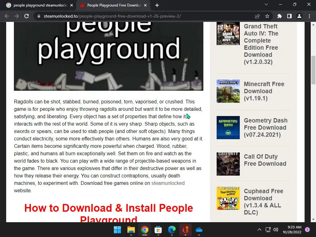Bookmark this page with the star
Screen dimensions: 316x237
[267, 16]
